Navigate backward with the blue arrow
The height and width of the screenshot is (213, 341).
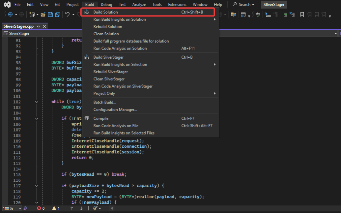[x=10, y=15]
